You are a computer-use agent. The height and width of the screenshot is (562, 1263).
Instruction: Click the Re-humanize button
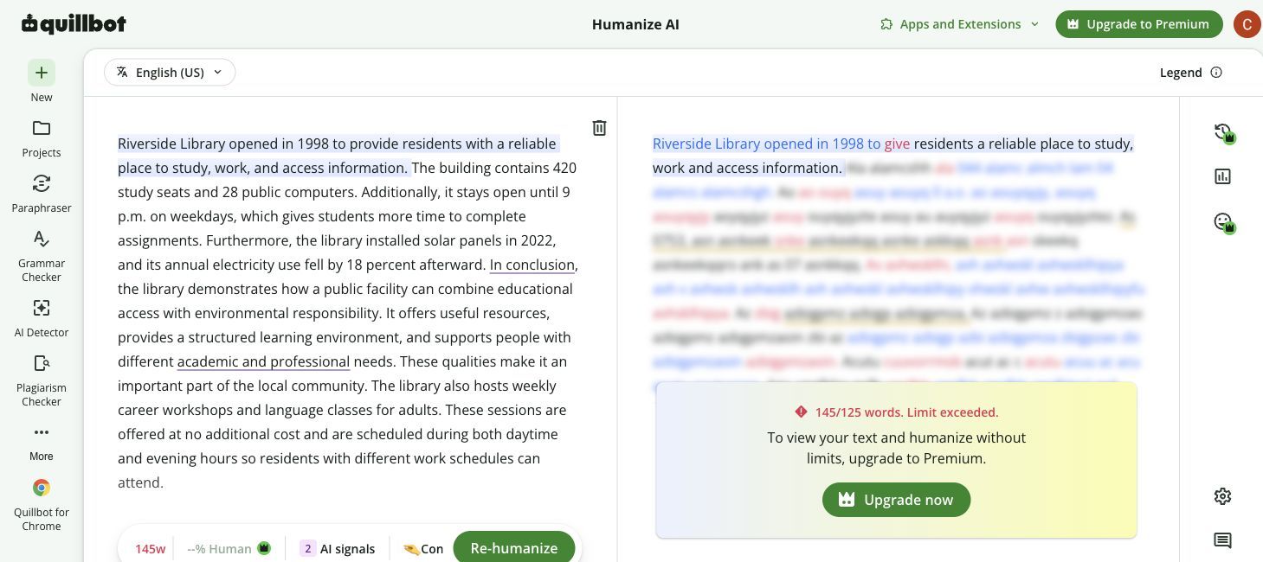click(x=513, y=547)
